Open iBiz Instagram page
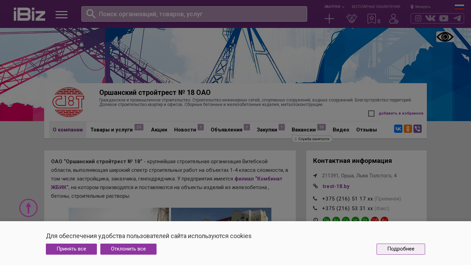Viewport: 471px width, 265px height. click(x=418, y=18)
